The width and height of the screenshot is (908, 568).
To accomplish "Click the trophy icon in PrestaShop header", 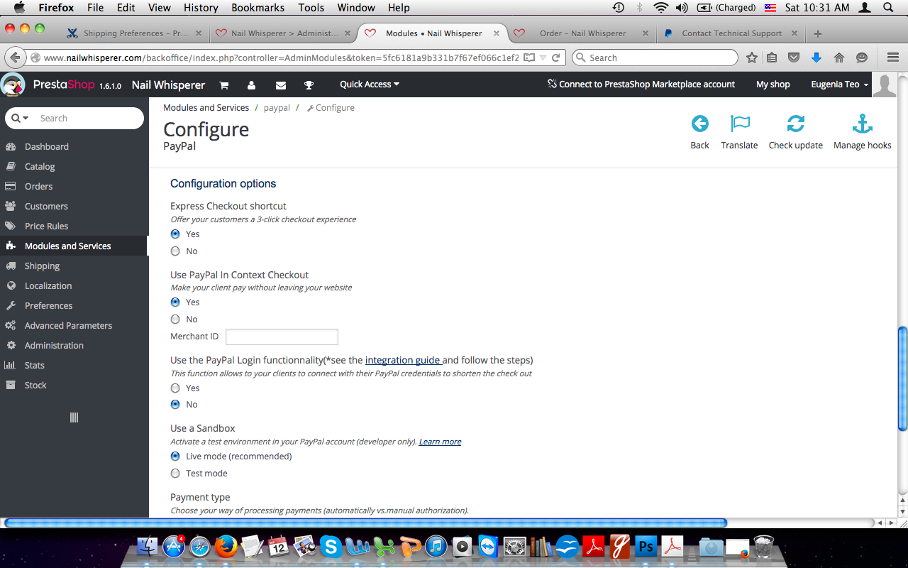I will click(x=309, y=85).
